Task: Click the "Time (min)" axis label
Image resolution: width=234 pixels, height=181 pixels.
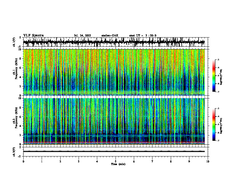Action: coord(118,164)
